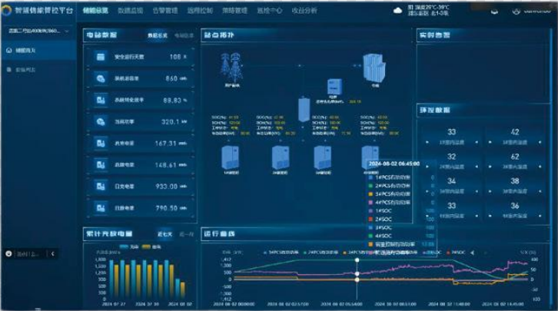Select the 4# storage cabinet icon
The width and height of the screenshot is (558, 311).
pyautogui.click(x=370, y=157)
